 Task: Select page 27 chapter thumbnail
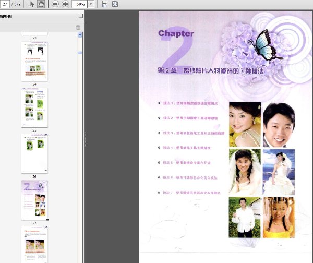34,200
